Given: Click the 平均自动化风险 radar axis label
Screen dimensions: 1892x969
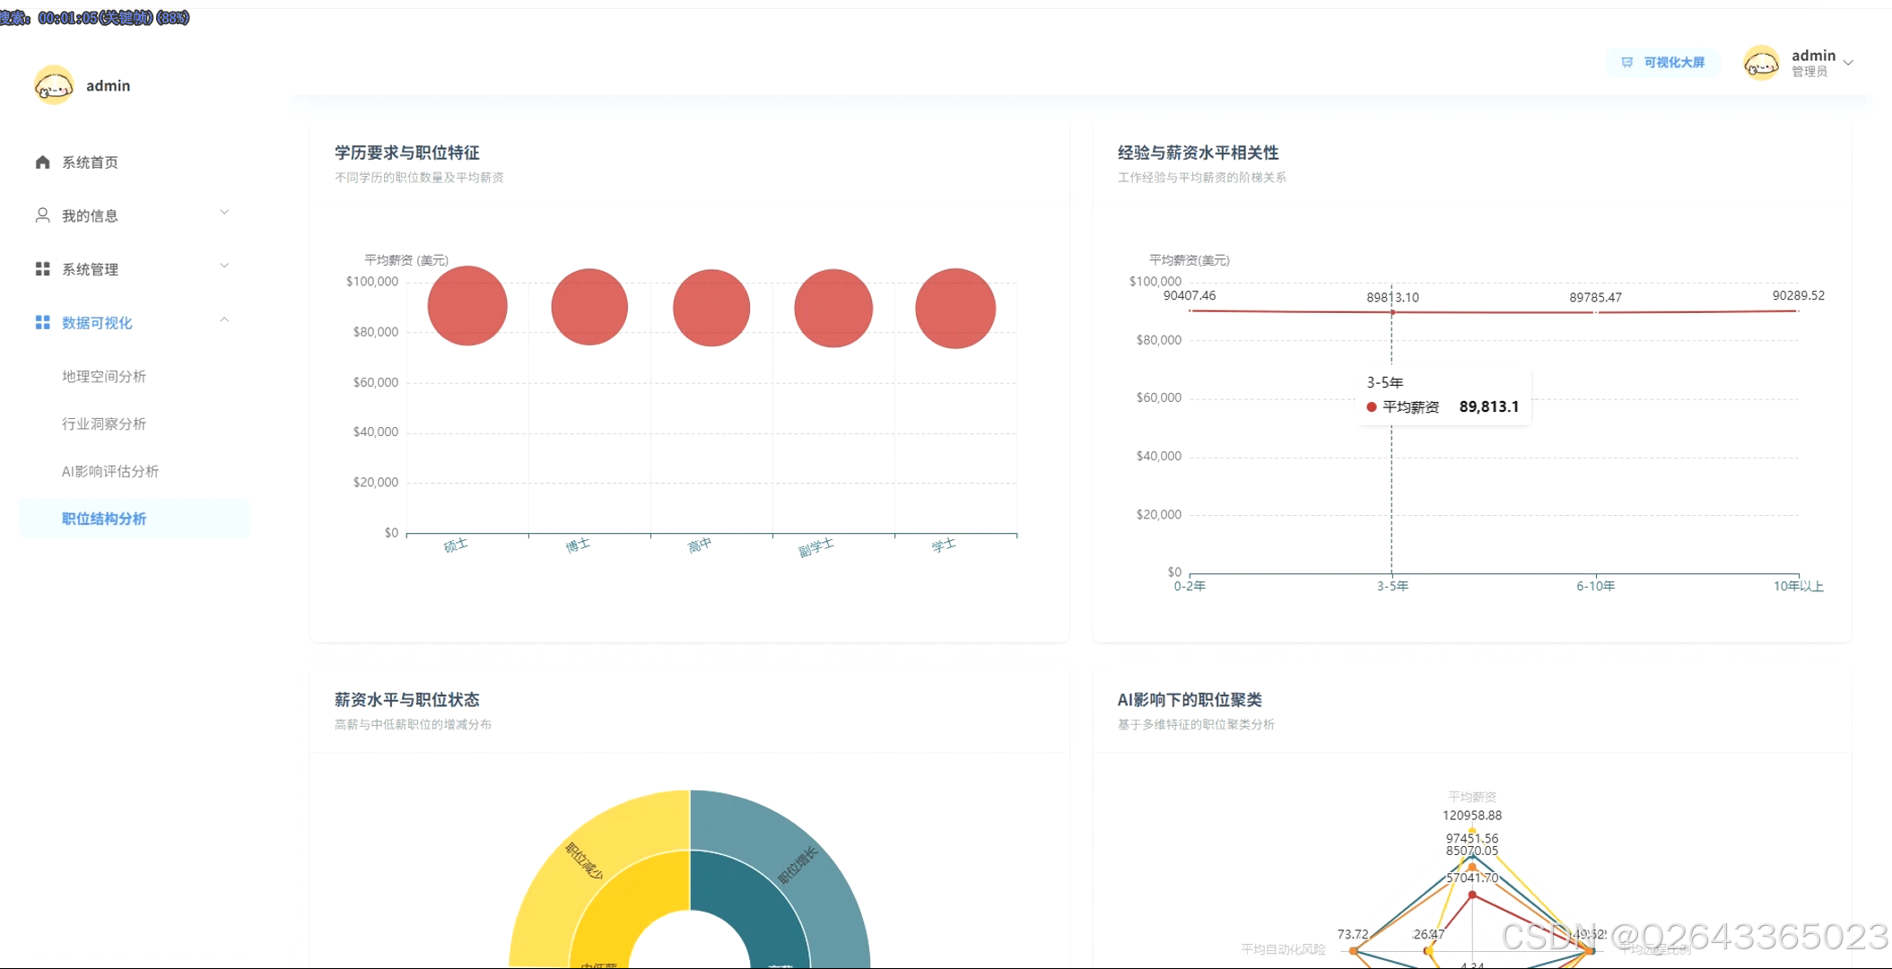Looking at the screenshot, I should pyautogui.click(x=1284, y=949).
